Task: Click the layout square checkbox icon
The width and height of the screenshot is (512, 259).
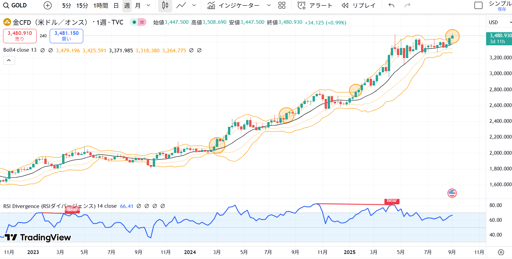Action: coord(478,5)
